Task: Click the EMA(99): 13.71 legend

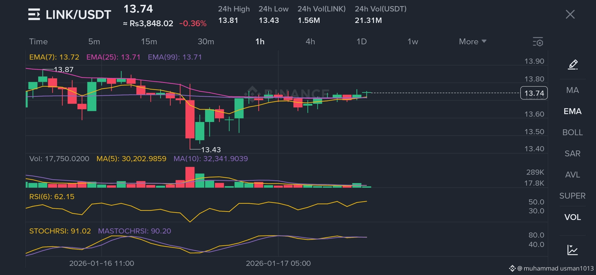Action: pyautogui.click(x=175, y=57)
